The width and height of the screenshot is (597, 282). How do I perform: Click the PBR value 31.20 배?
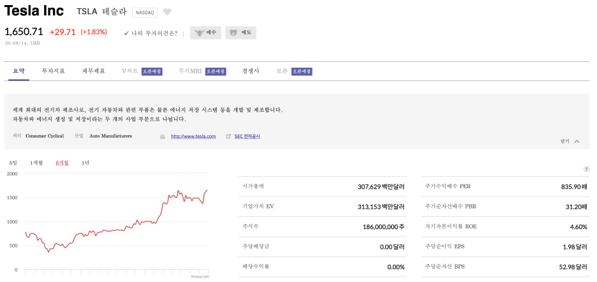[x=577, y=207]
